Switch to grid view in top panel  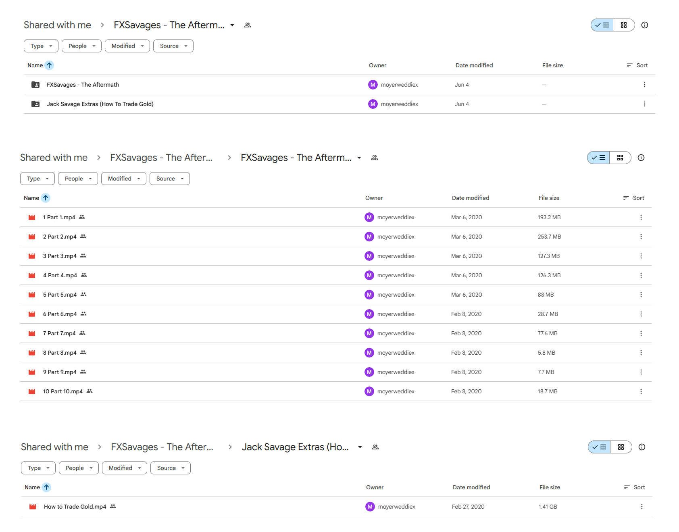624,25
